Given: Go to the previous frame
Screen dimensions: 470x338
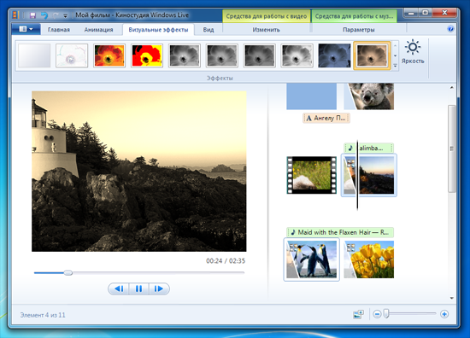Looking at the screenshot, I should coord(119,288).
